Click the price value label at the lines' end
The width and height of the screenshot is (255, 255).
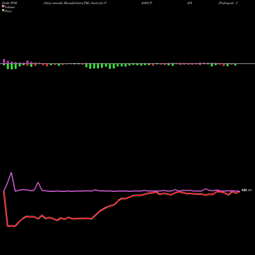[x=246, y=190]
